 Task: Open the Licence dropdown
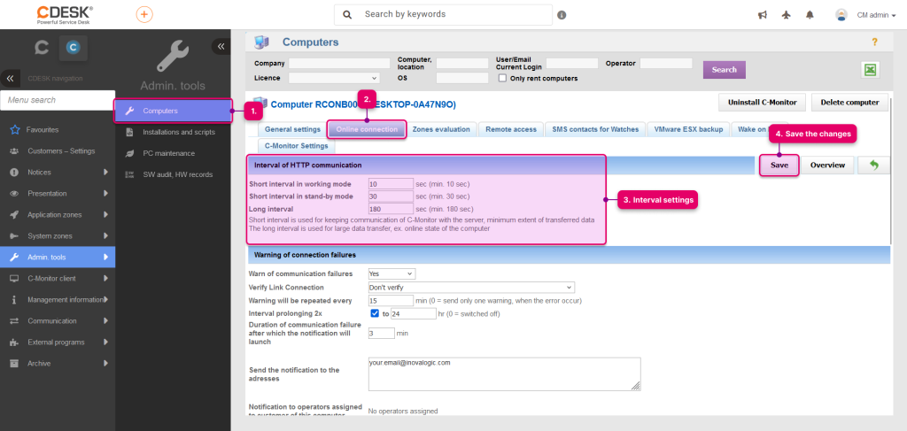click(x=334, y=77)
